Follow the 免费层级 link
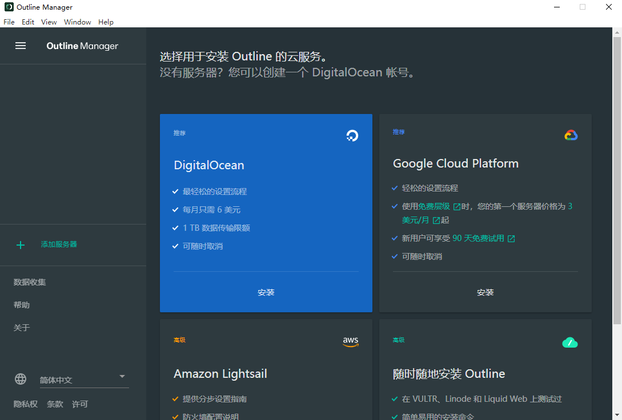The width and height of the screenshot is (622, 420). click(434, 206)
